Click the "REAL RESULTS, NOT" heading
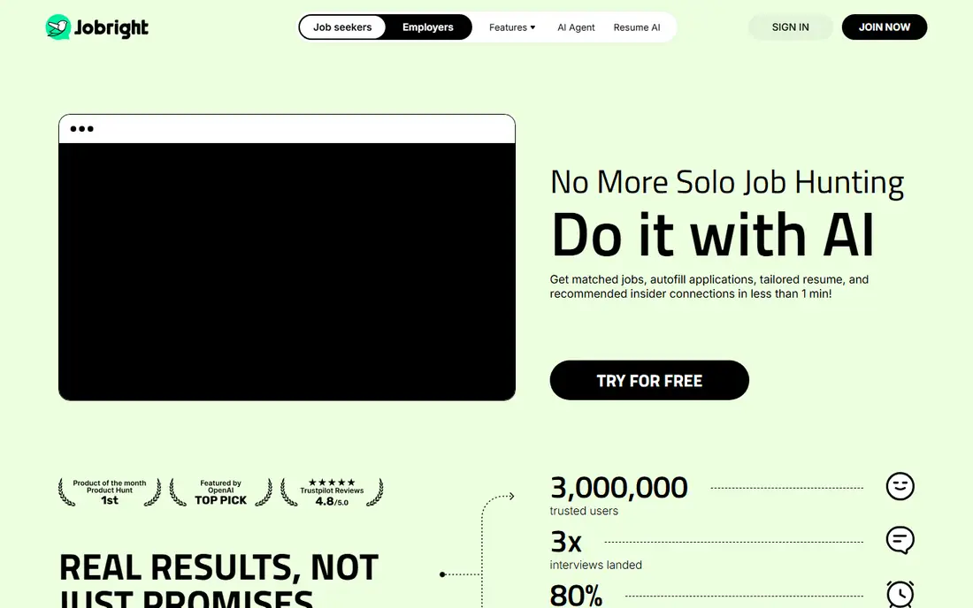Image resolution: width=973 pixels, height=608 pixels. (218, 567)
